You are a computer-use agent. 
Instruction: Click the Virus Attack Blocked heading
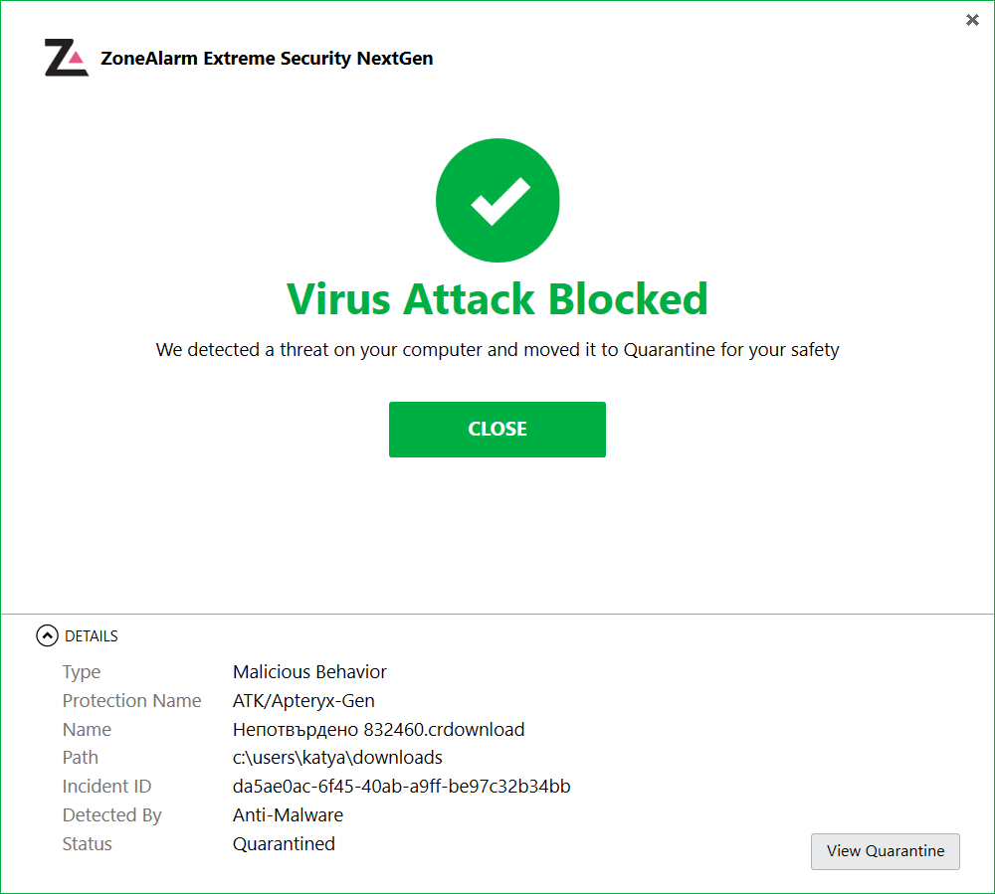(497, 298)
